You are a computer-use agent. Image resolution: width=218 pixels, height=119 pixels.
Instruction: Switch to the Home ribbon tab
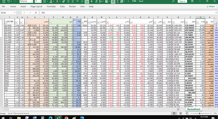[13, 7]
